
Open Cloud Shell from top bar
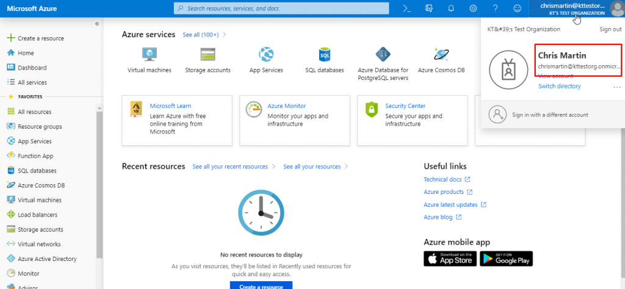click(407, 9)
